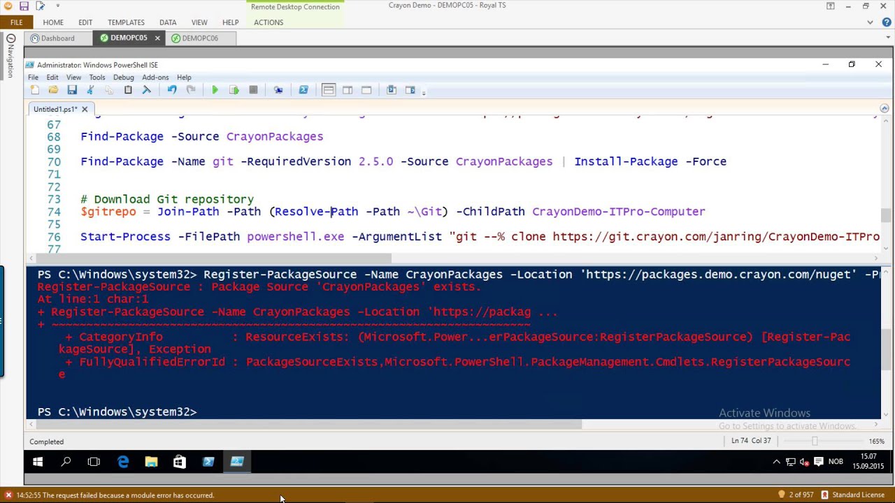Undo the last edit
895x503 pixels.
click(x=172, y=90)
